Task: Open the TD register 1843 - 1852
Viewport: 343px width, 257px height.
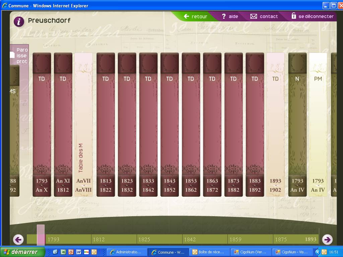Action: tap(169, 124)
